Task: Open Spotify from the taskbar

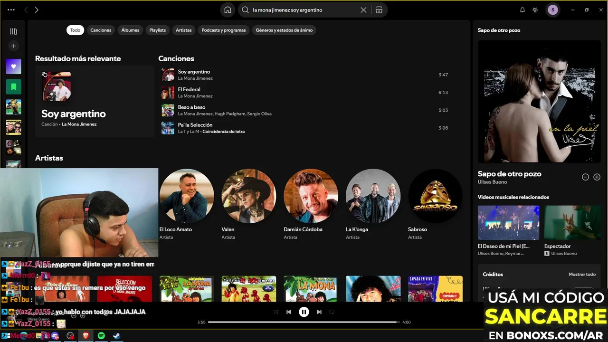Action: click(101, 336)
